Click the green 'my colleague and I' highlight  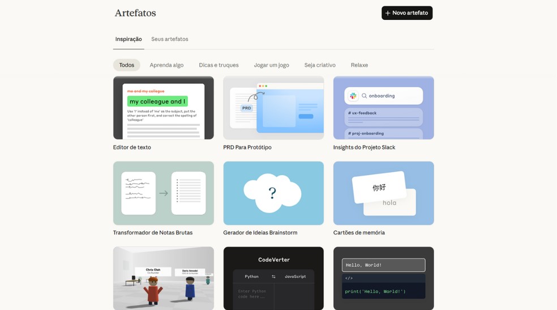157,101
